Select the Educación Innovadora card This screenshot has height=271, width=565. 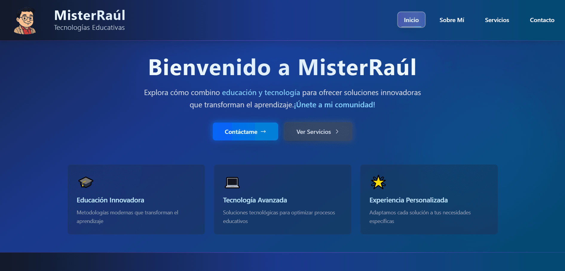pyautogui.click(x=136, y=199)
